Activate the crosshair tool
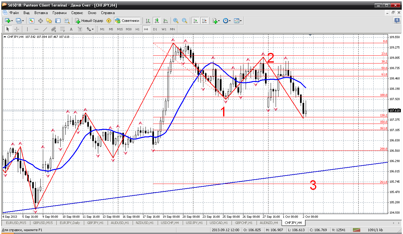This screenshot has width=403, height=234. 17,29
